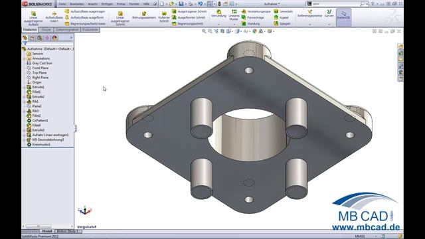
Task: Open the Extras menu
Action: (121, 4)
